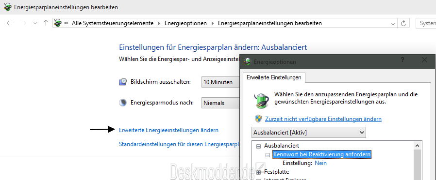Open the Ausbalanciert [Aktiv] plan dropdown
Viewport: 436px width, 180px height.
(x=309, y=133)
